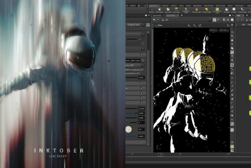This screenshot has width=251, height=168.
Task: Open shelf set dropdown arrow left of Lights tab
Action: [x=145, y=6]
